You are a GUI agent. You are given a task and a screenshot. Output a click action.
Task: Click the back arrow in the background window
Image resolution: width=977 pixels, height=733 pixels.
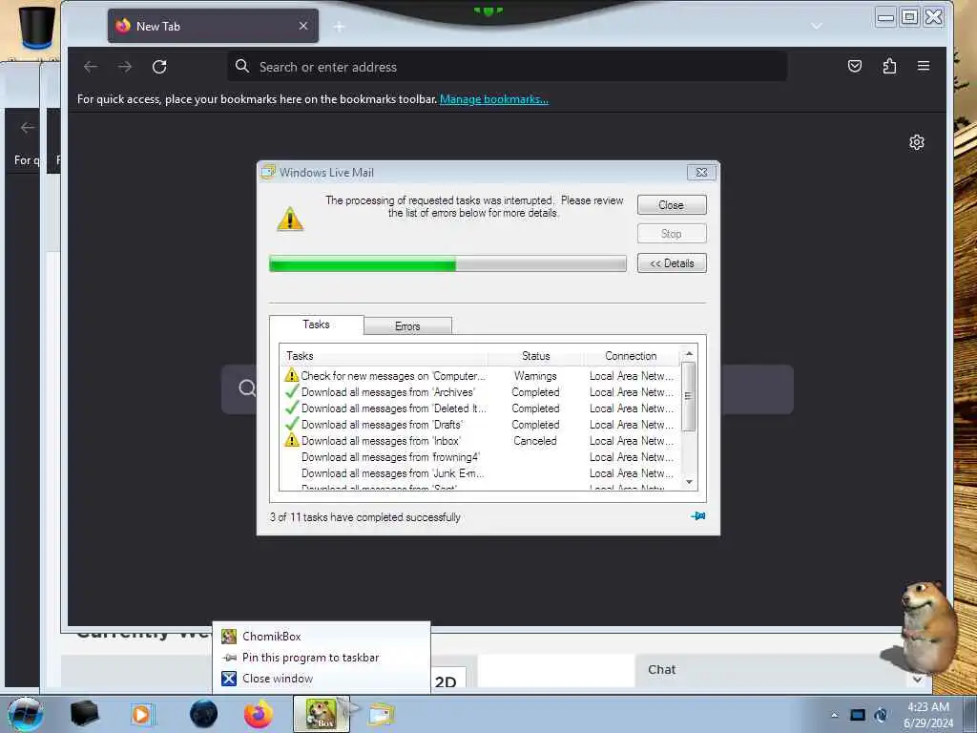[x=28, y=128]
